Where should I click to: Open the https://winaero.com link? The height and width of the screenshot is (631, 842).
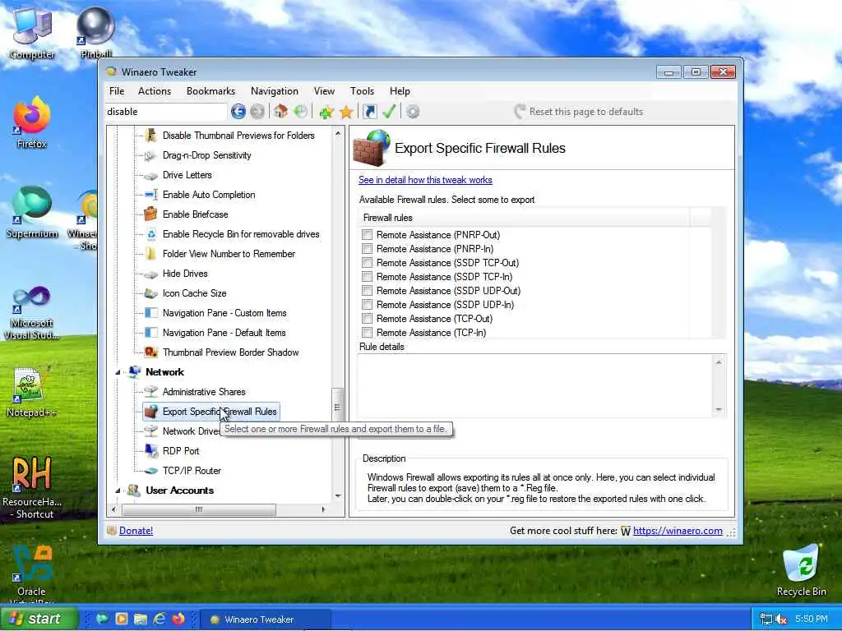(678, 531)
